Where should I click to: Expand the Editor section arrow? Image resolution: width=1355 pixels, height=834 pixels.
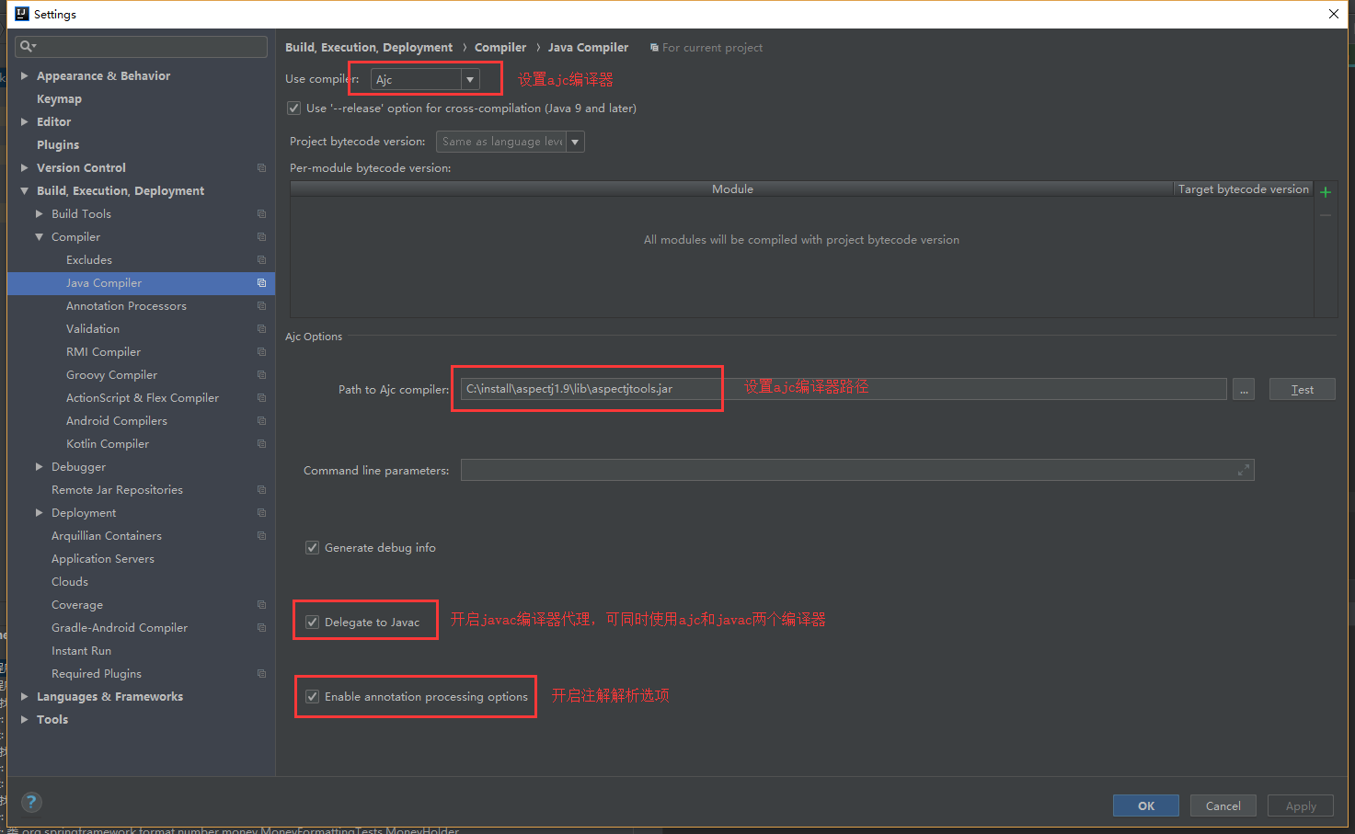[x=25, y=122]
